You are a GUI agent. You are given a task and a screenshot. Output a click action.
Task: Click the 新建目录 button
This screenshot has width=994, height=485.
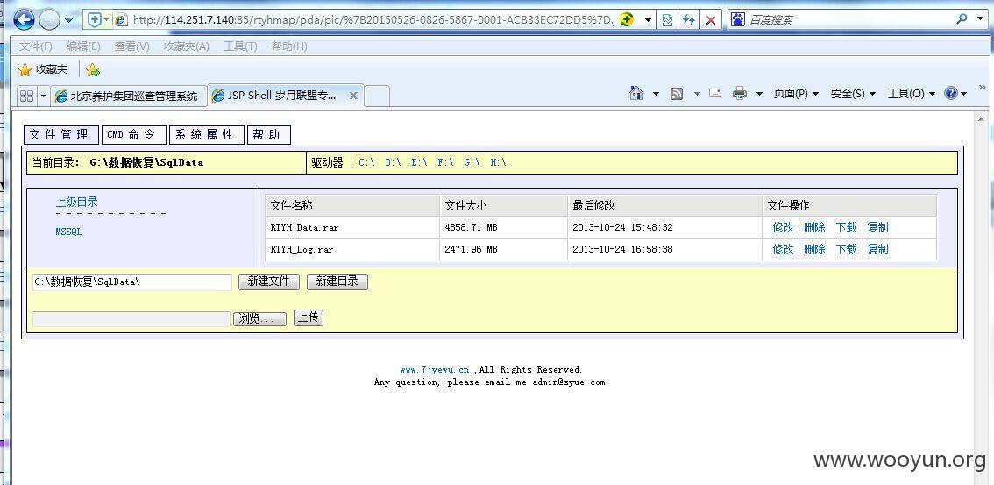337,282
